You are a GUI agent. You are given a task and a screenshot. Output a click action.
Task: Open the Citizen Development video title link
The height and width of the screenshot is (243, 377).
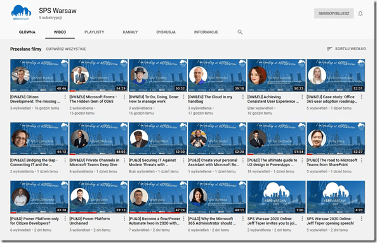pos(35,99)
